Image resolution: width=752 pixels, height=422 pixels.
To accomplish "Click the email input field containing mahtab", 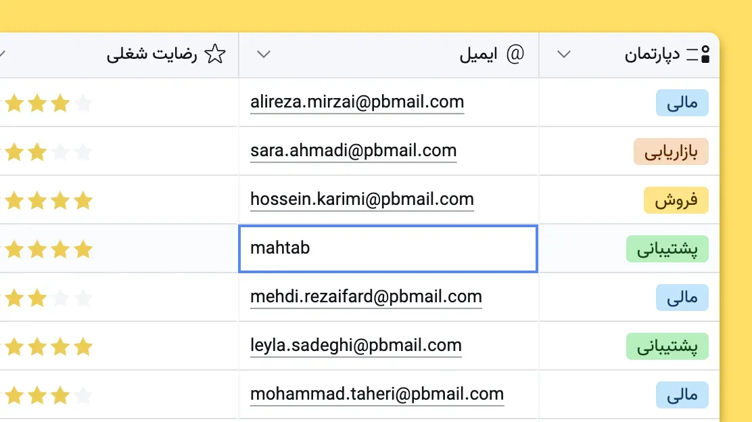I will [x=388, y=249].
